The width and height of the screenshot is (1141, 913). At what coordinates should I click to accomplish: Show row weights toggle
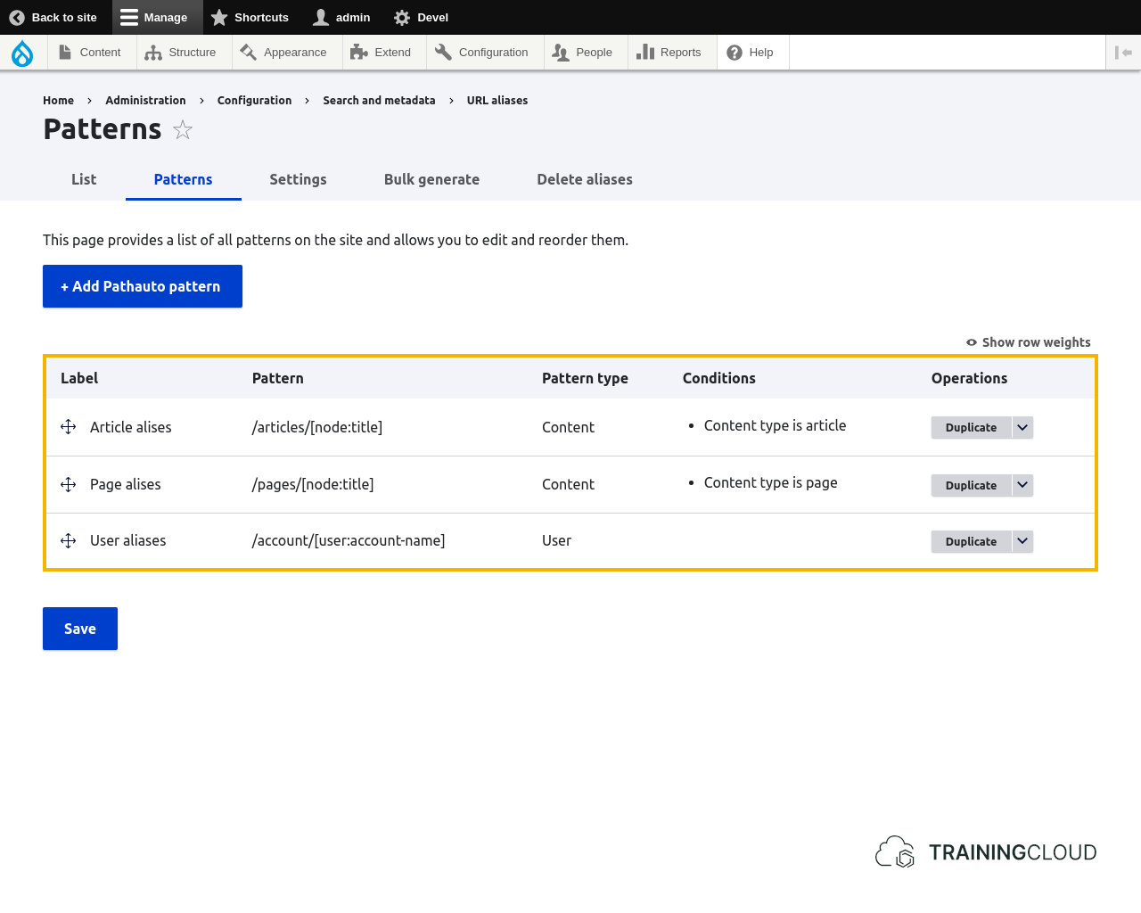(x=1028, y=342)
